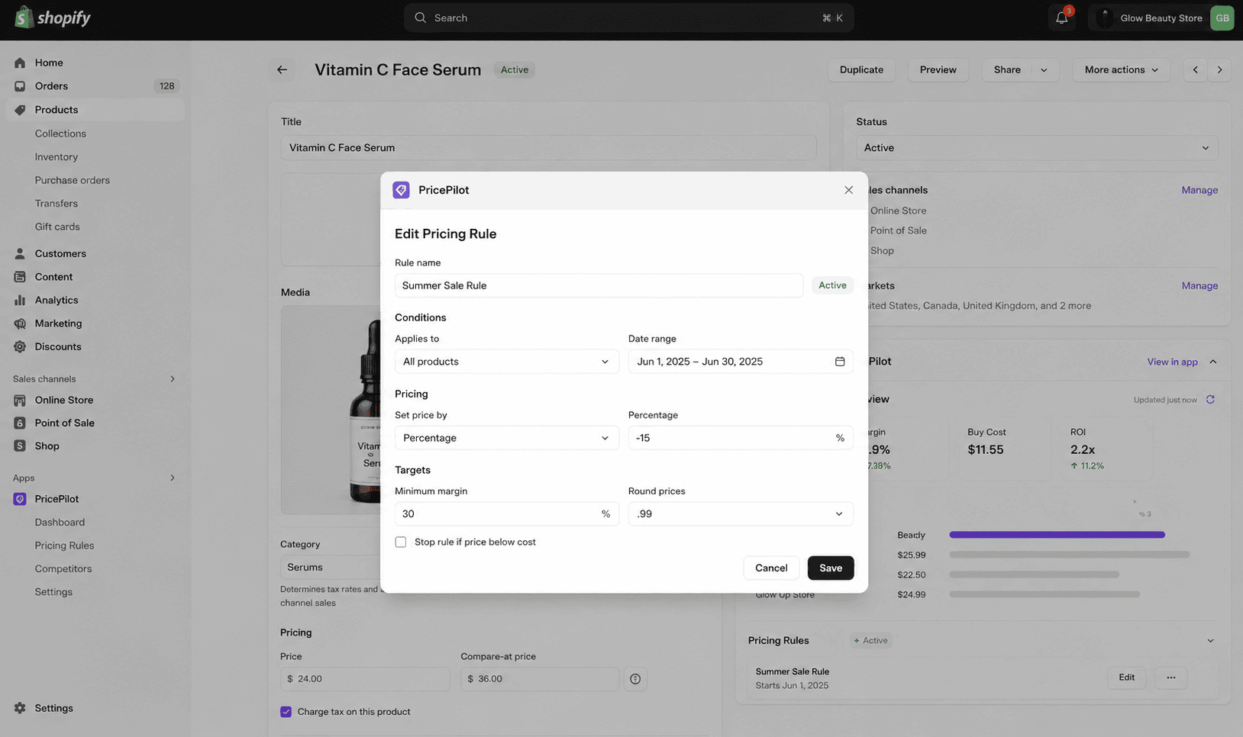Expand the Apps section in sidebar
The image size is (1243, 737).
click(172, 478)
